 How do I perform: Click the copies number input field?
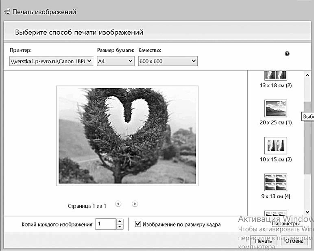(105, 224)
